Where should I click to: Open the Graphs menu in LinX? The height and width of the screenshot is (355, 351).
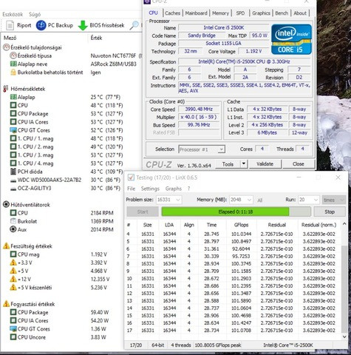point(174,189)
